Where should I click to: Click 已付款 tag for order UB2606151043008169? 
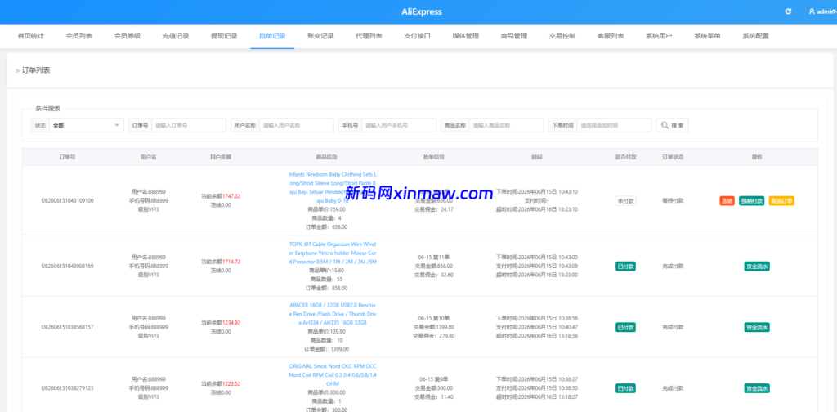(x=625, y=266)
